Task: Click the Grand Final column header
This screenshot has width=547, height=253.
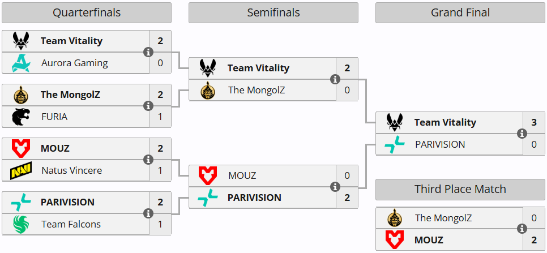Action: point(460,12)
